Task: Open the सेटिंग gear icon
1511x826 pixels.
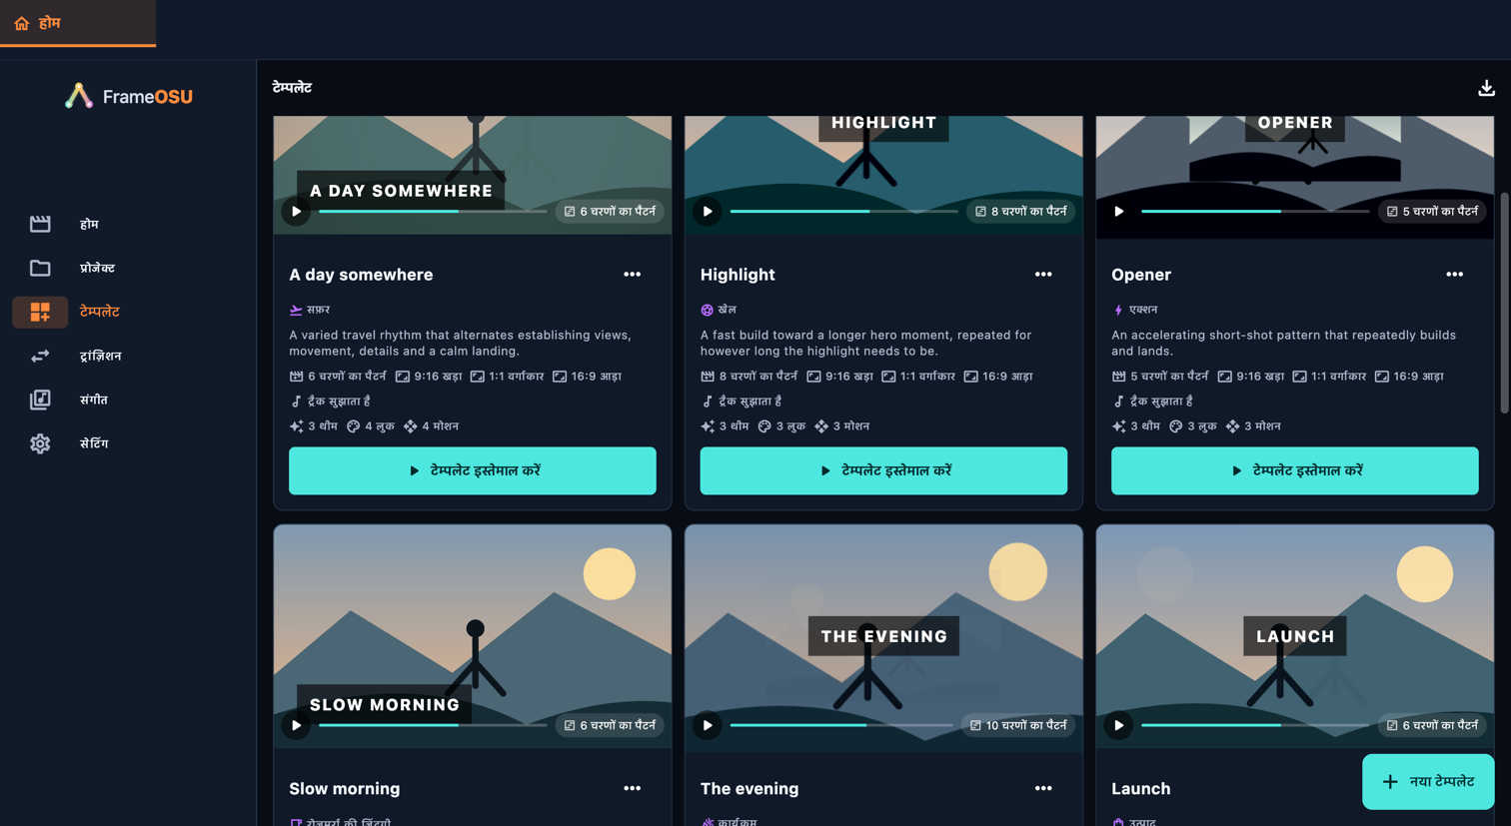Action: (x=40, y=443)
